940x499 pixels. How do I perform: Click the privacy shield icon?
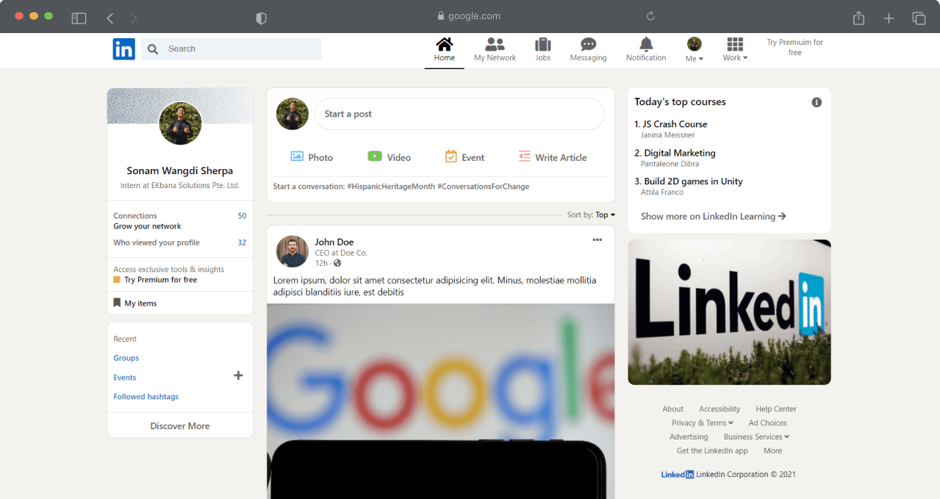tap(261, 18)
